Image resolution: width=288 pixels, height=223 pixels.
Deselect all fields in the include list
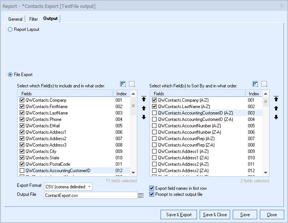pos(132,84)
